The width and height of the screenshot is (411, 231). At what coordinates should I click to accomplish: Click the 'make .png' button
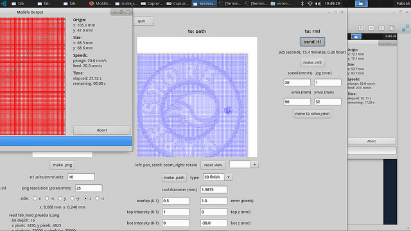[62, 165]
